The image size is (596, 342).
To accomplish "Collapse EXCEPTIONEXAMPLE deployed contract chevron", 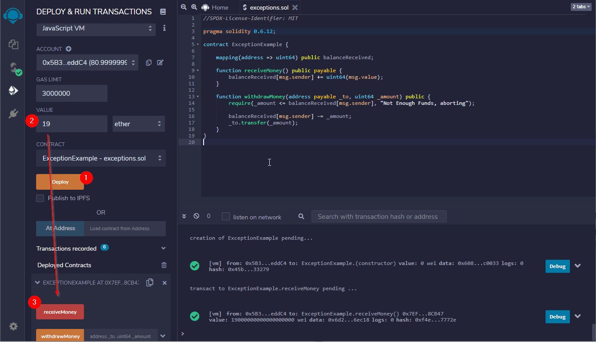I will pyautogui.click(x=37, y=283).
